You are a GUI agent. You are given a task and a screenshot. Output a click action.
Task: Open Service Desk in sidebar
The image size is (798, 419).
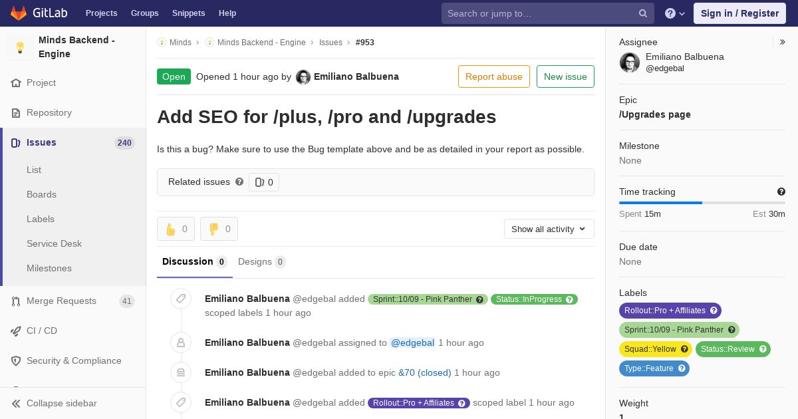(x=54, y=244)
